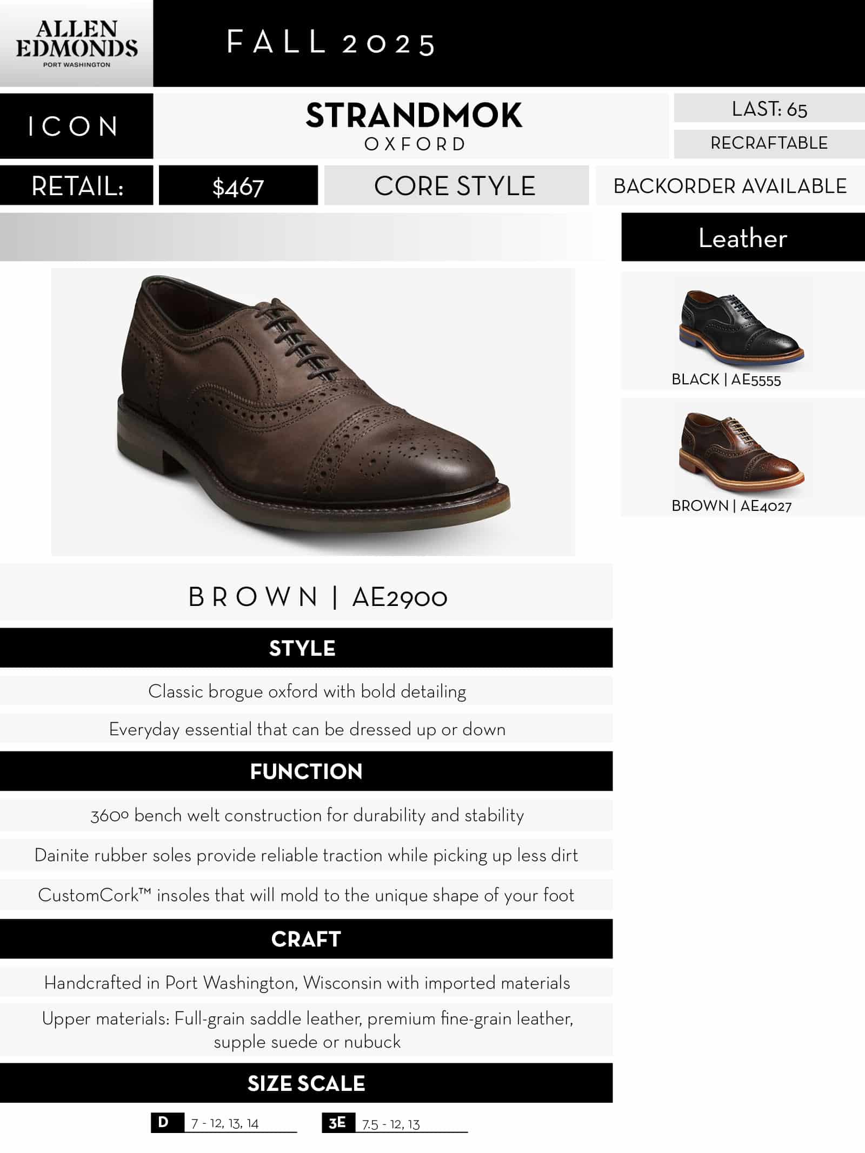Click the CRAFT section header
865x1153 pixels.
[x=306, y=939]
